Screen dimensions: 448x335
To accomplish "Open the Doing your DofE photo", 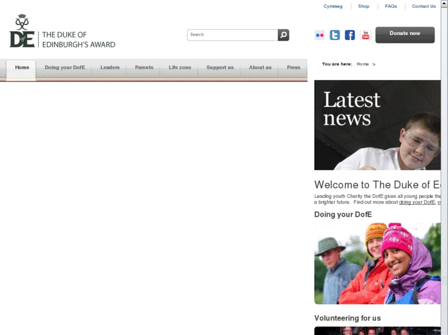I will (x=377, y=264).
